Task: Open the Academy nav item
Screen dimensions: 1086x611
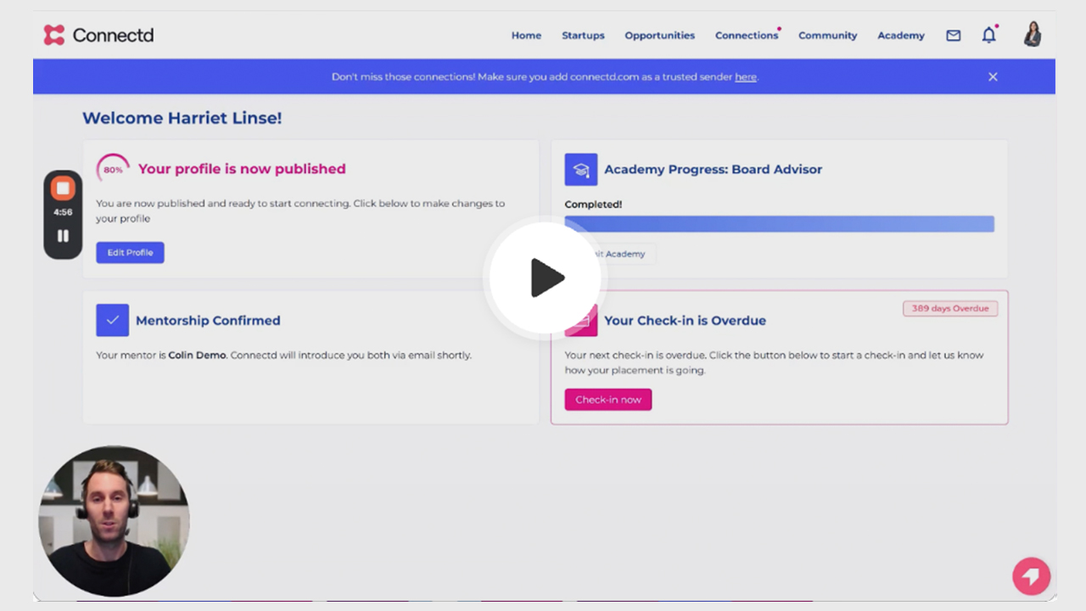Action: [901, 36]
